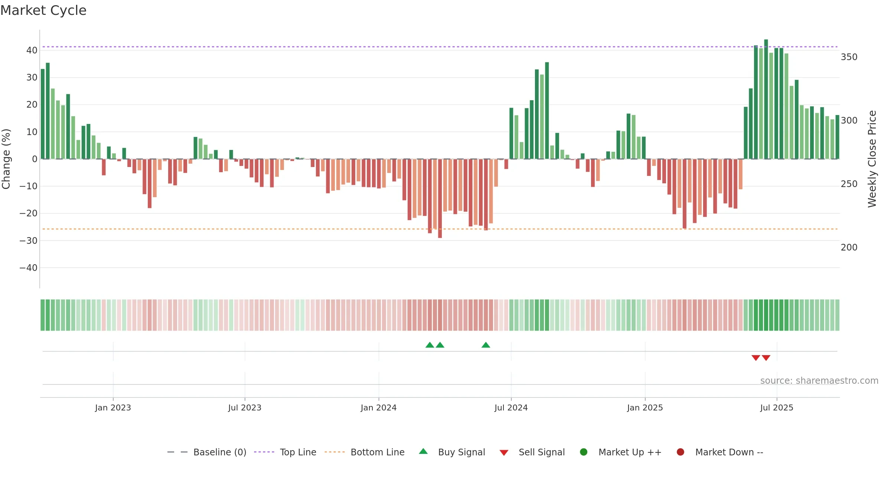The height and width of the screenshot is (501, 891).
Task: Click the Market Down -- red dot
Action: click(x=681, y=452)
